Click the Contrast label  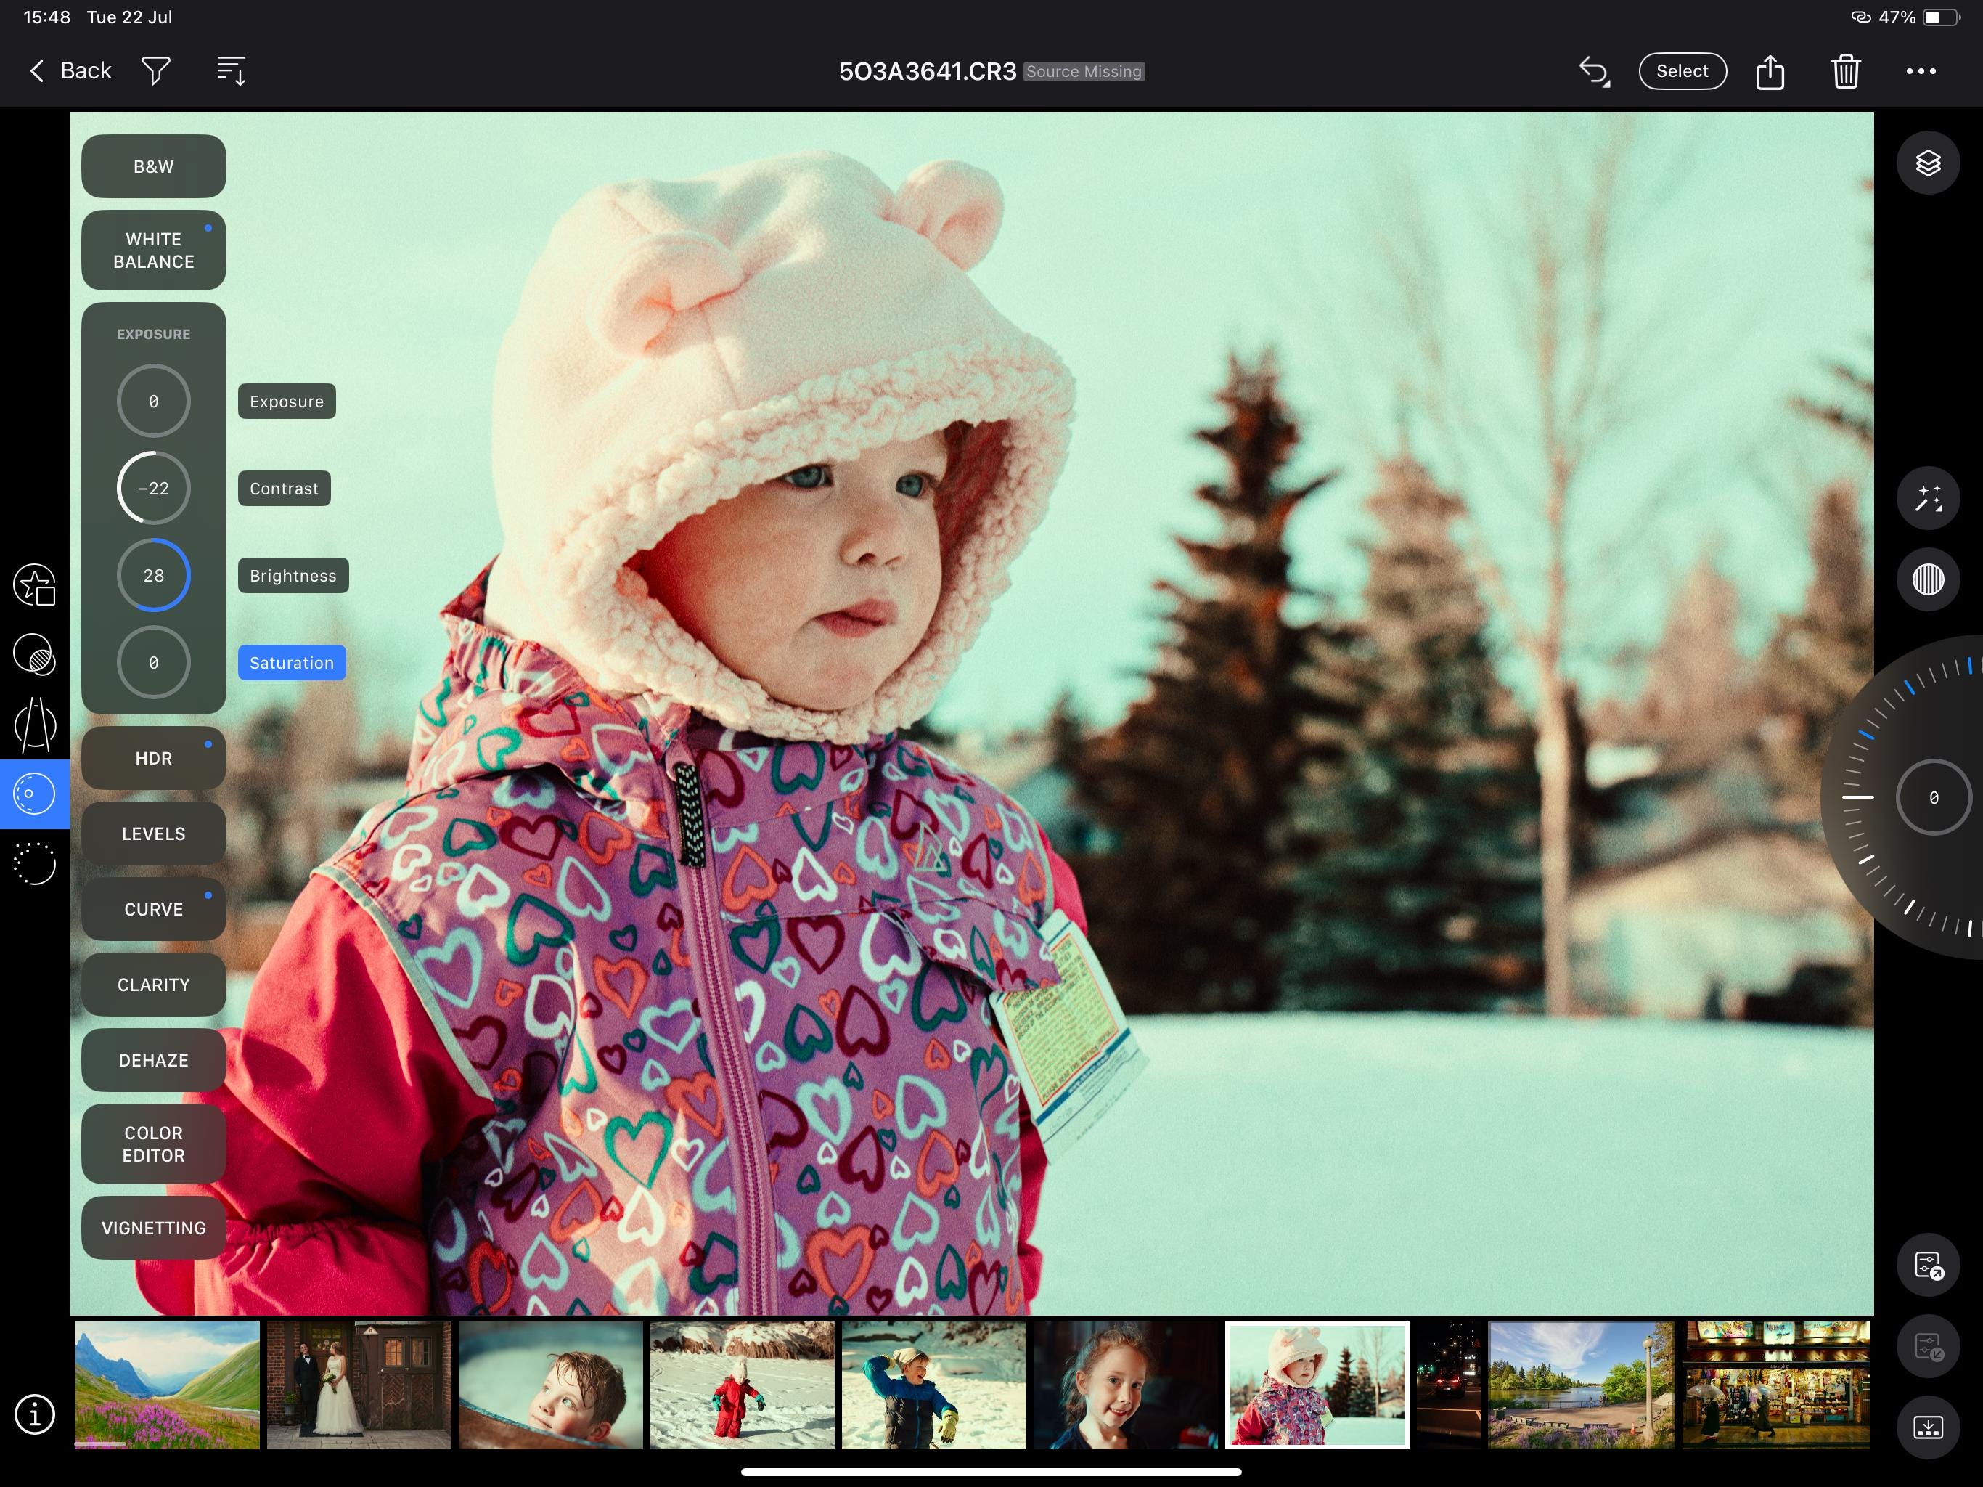(x=285, y=488)
